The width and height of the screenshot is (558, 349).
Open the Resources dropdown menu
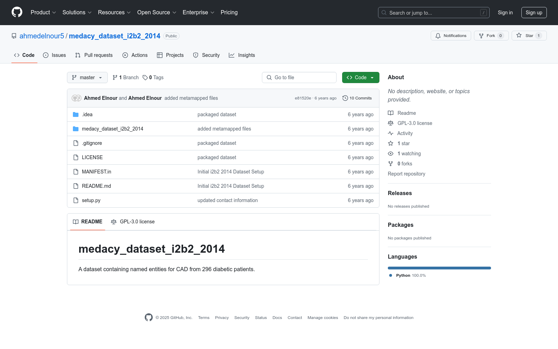click(x=114, y=13)
